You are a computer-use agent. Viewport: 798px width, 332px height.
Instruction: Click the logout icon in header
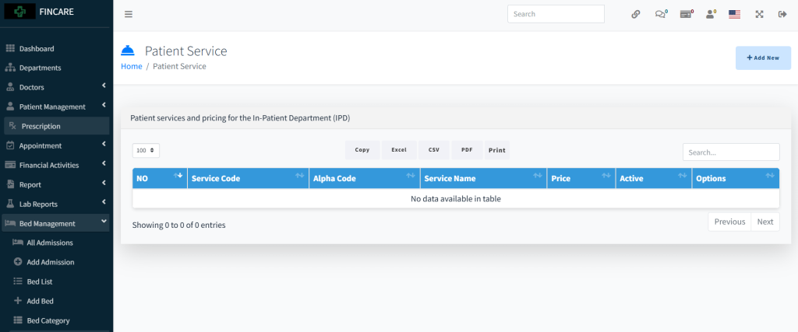point(782,14)
